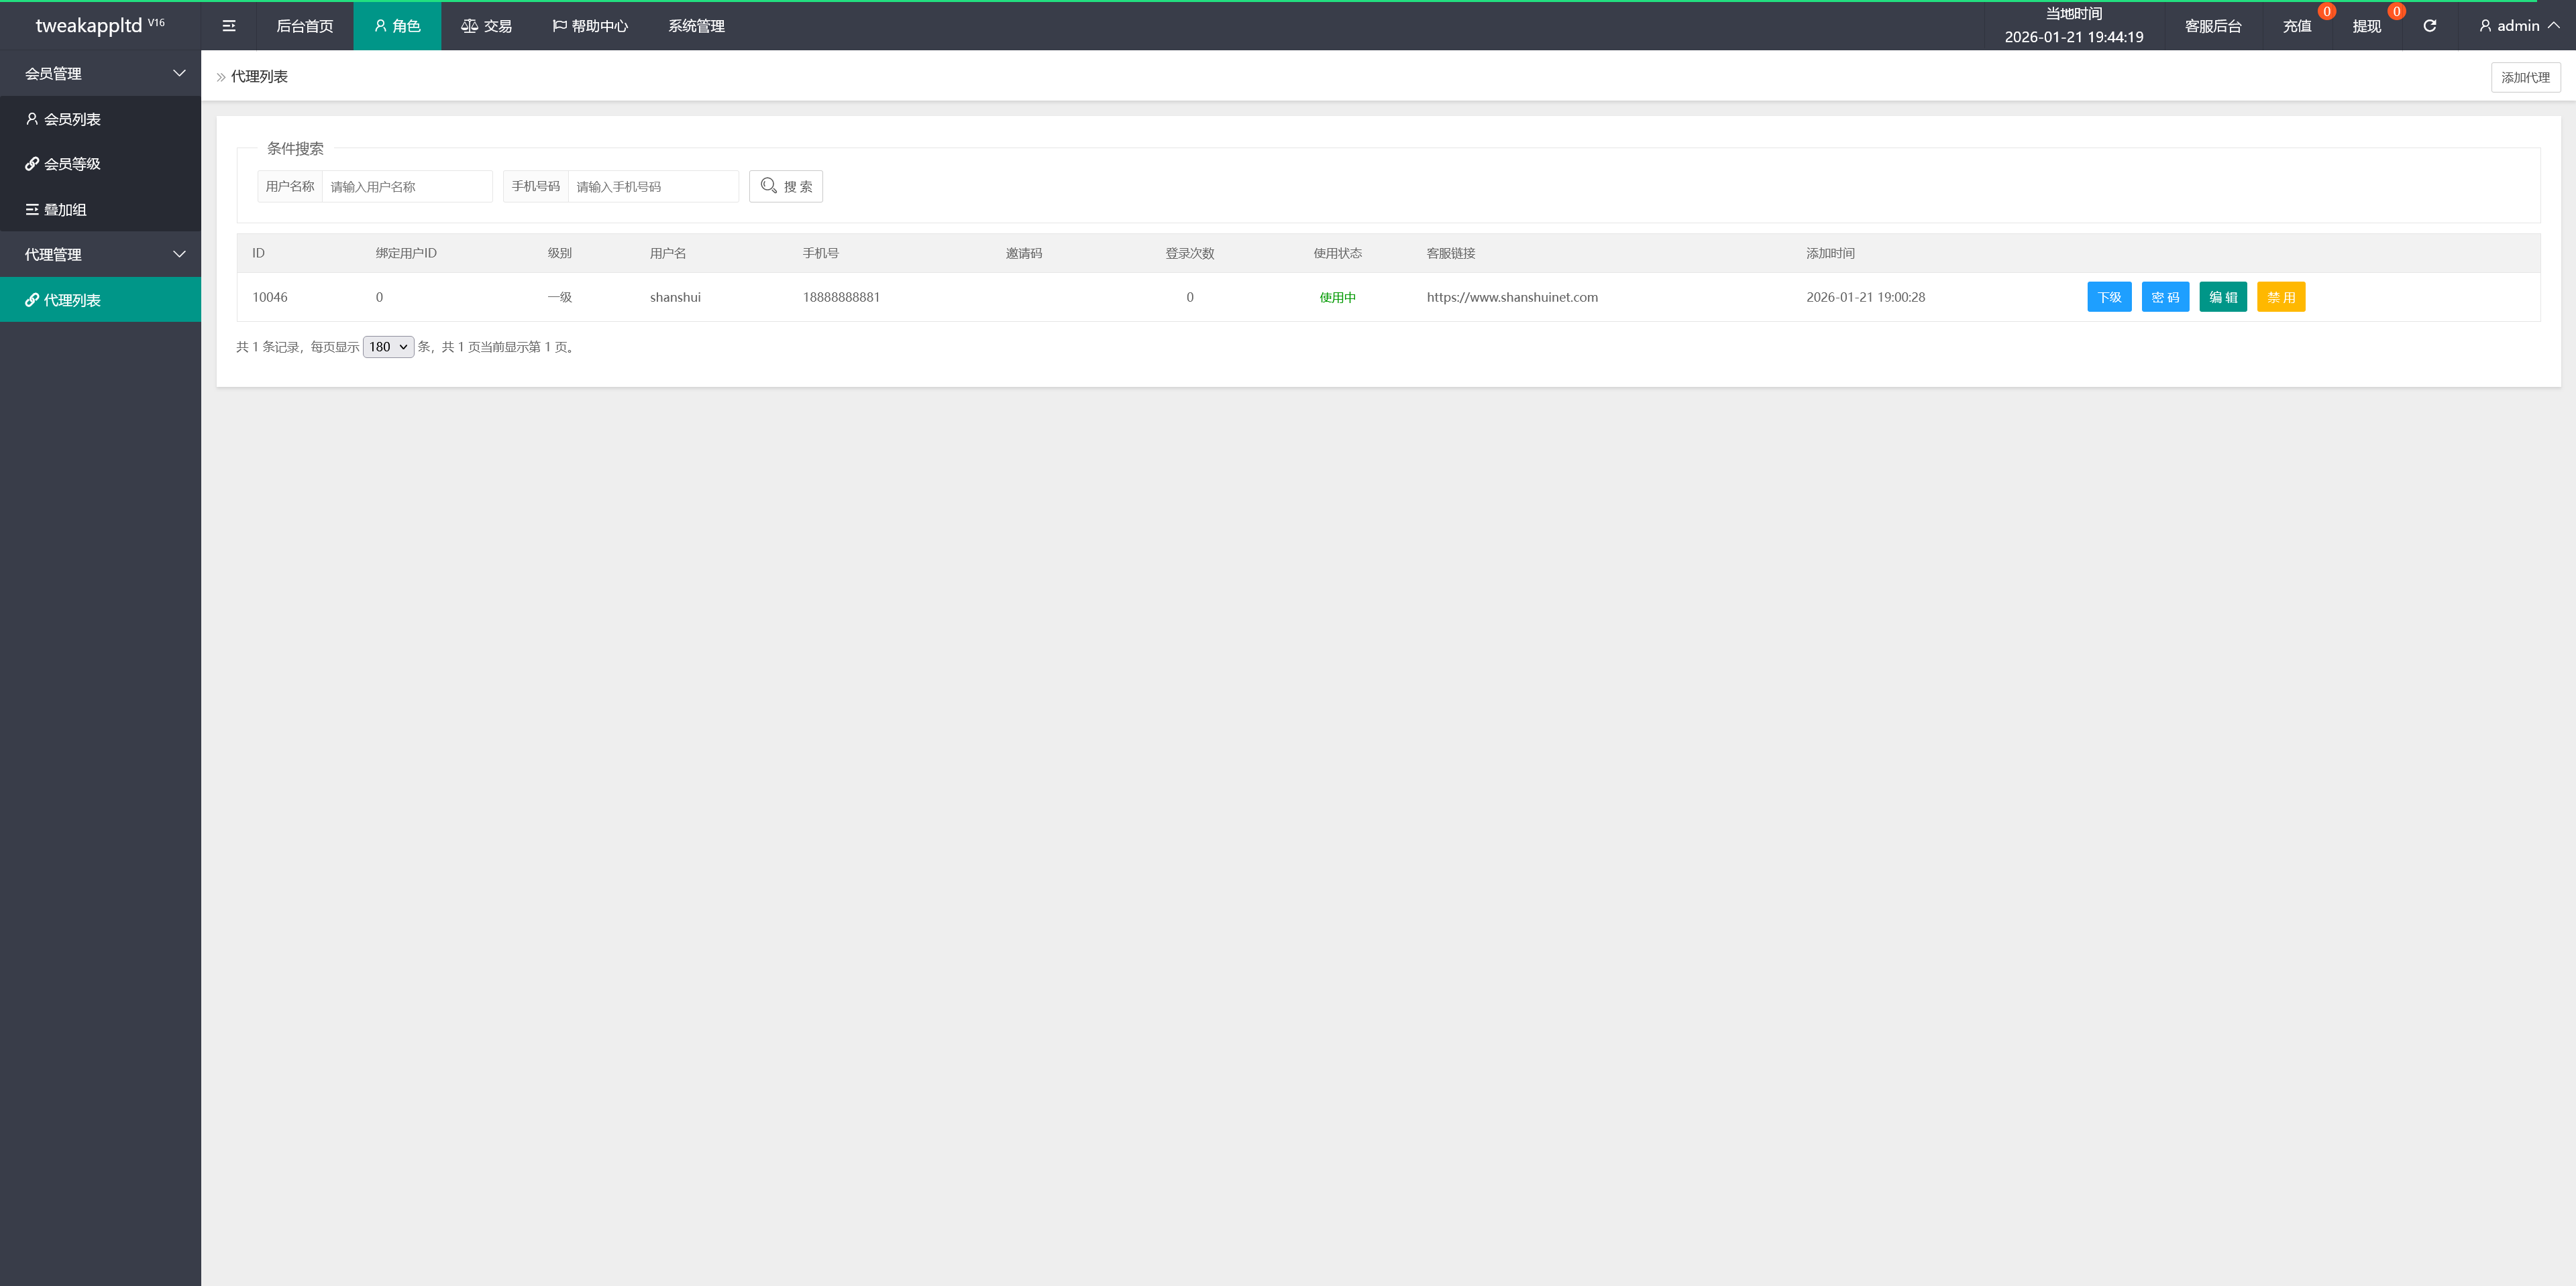This screenshot has height=1286, width=2576.
Task: Open 会员等级 in sidebar
Action: [x=72, y=164]
